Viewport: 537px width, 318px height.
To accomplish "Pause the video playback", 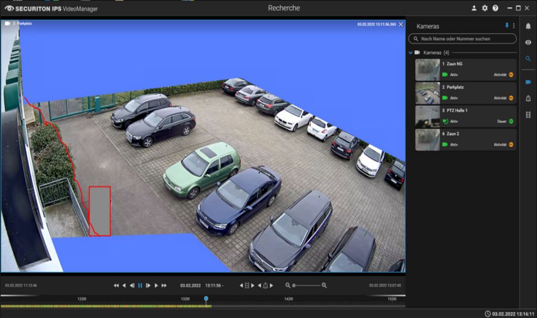I will pos(140,285).
